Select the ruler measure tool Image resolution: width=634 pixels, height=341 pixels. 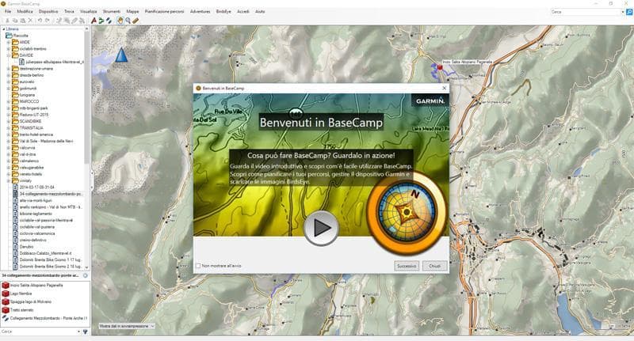click(x=136, y=21)
